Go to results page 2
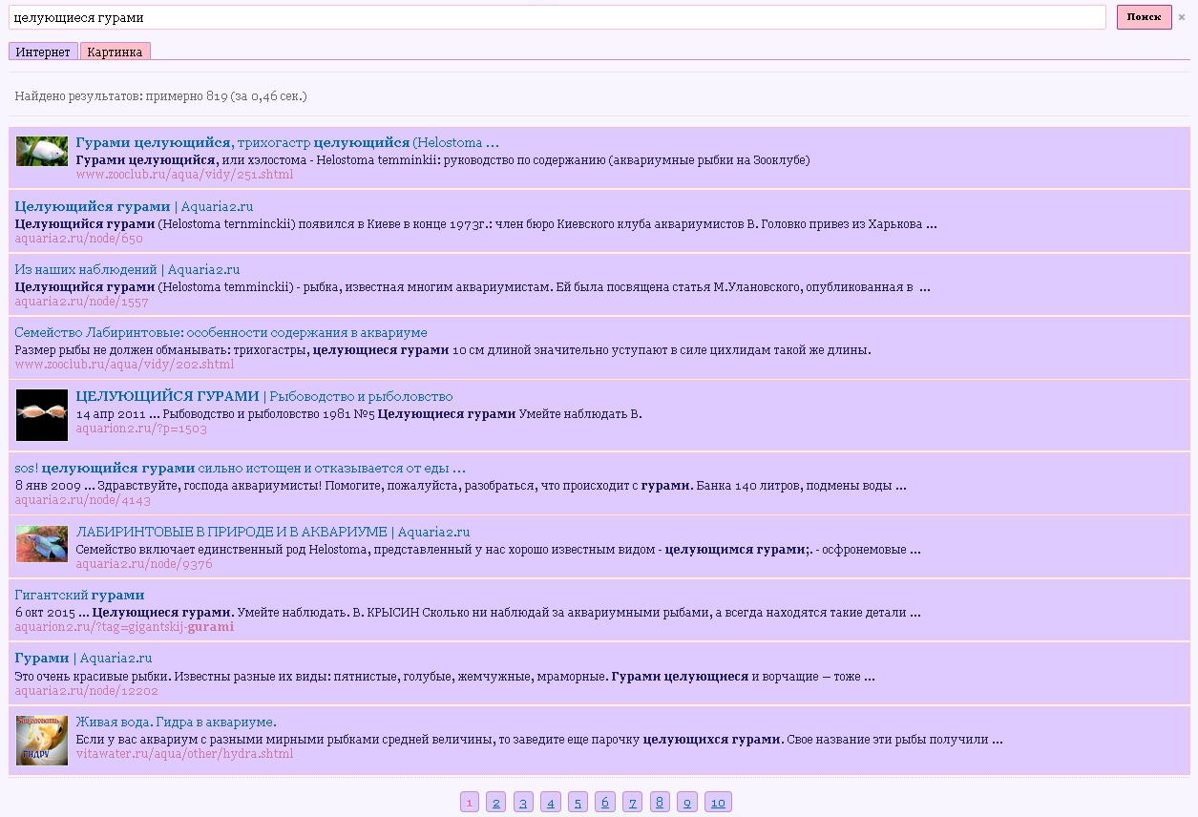The image size is (1198, 817). pyautogui.click(x=495, y=802)
